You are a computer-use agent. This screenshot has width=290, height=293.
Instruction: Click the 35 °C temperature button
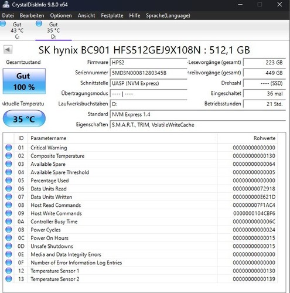[24, 118]
